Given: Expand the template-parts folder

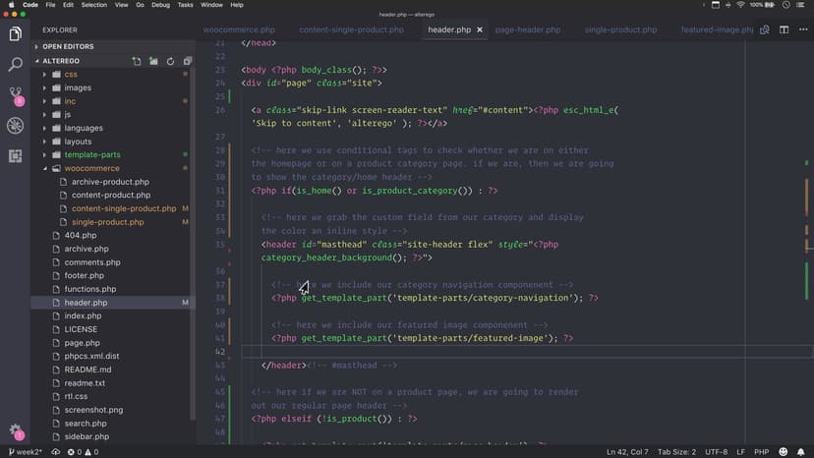Looking at the screenshot, I should tap(91, 155).
